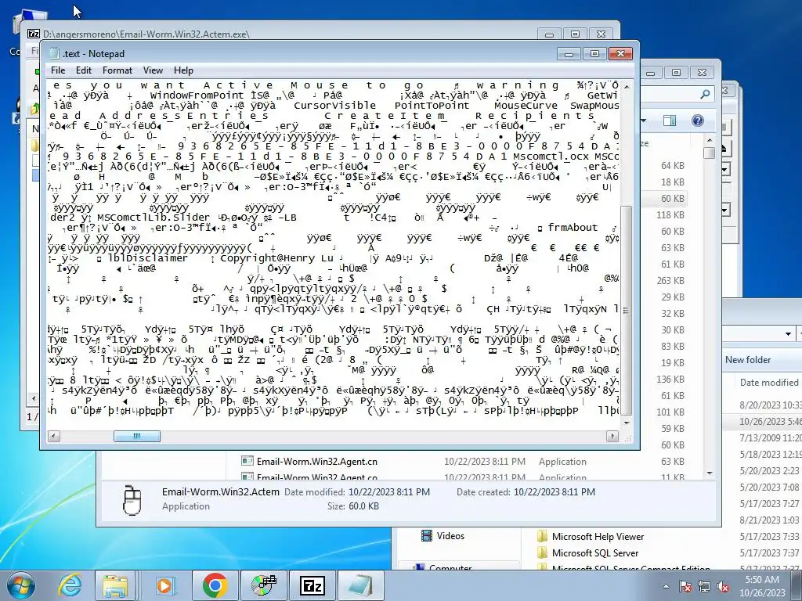Screen dimensions: 802x601
Task: Click scroll down arrow in Notepad vertical scrollbar
Action: 627,423
